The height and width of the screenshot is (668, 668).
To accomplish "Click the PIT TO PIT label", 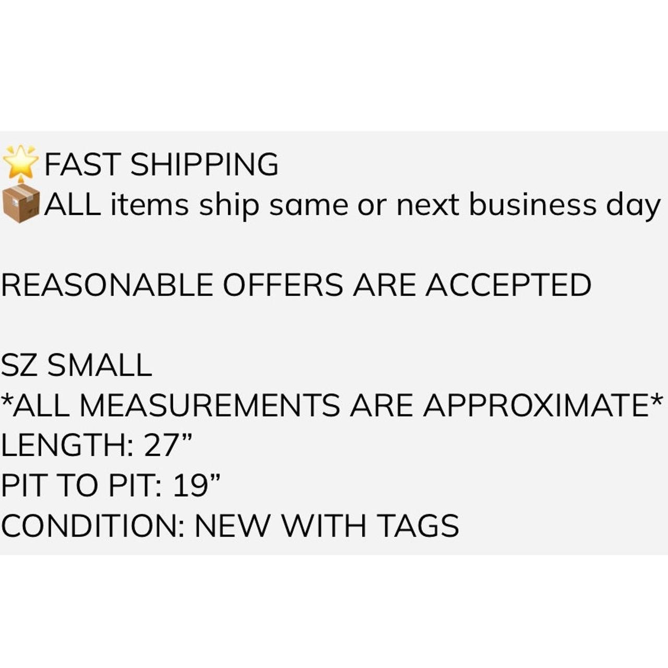I will coord(81,485).
